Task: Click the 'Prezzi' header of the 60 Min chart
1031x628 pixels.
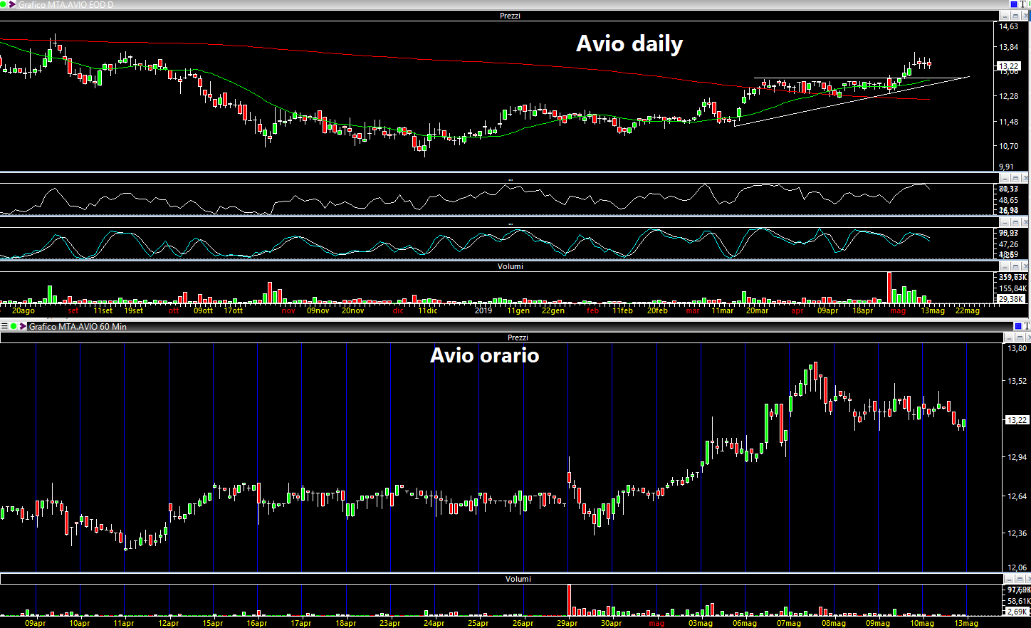Action: (x=518, y=337)
